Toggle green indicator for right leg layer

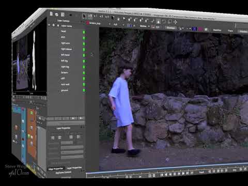click(84, 67)
